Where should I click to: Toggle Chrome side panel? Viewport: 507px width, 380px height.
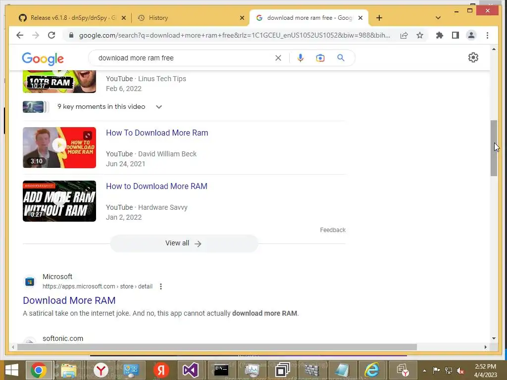pyautogui.click(x=456, y=35)
